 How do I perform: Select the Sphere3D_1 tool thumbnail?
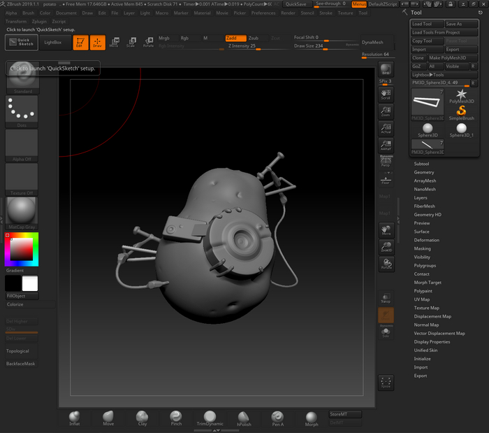coord(461,129)
